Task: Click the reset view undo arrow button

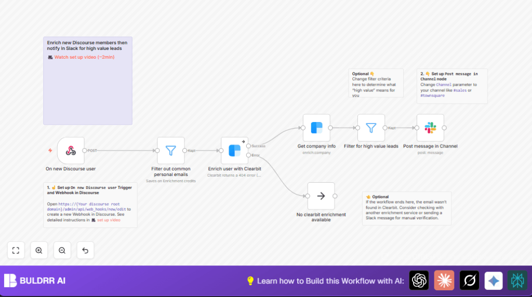Action: 85,251
